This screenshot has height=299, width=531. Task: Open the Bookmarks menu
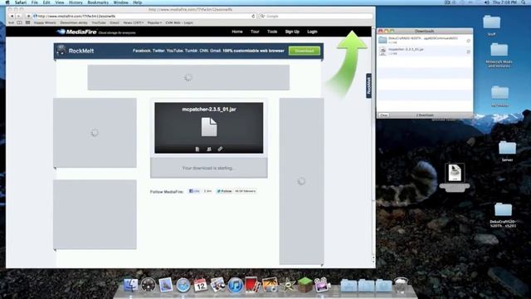(98, 2)
